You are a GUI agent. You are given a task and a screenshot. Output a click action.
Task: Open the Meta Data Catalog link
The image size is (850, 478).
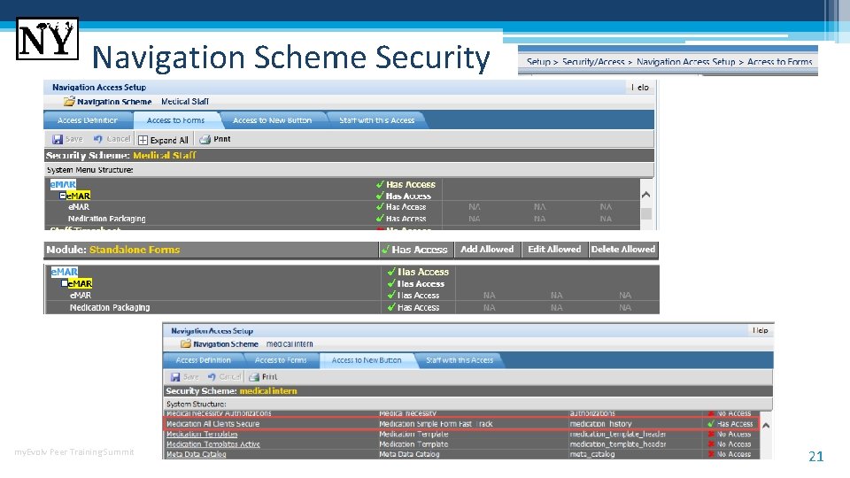196,454
